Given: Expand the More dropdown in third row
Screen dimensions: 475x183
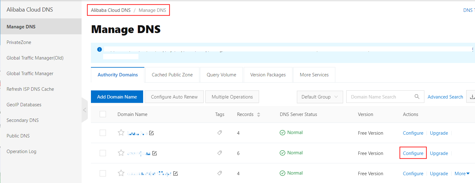Looking at the screenshot, I should [x=462, y=174].
